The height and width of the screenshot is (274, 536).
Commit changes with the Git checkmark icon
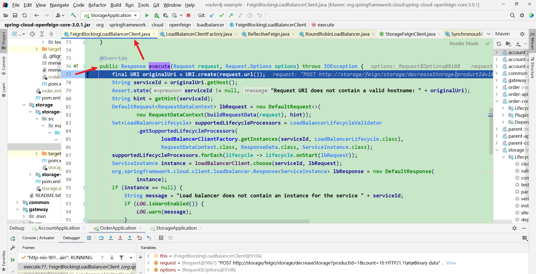221,15
